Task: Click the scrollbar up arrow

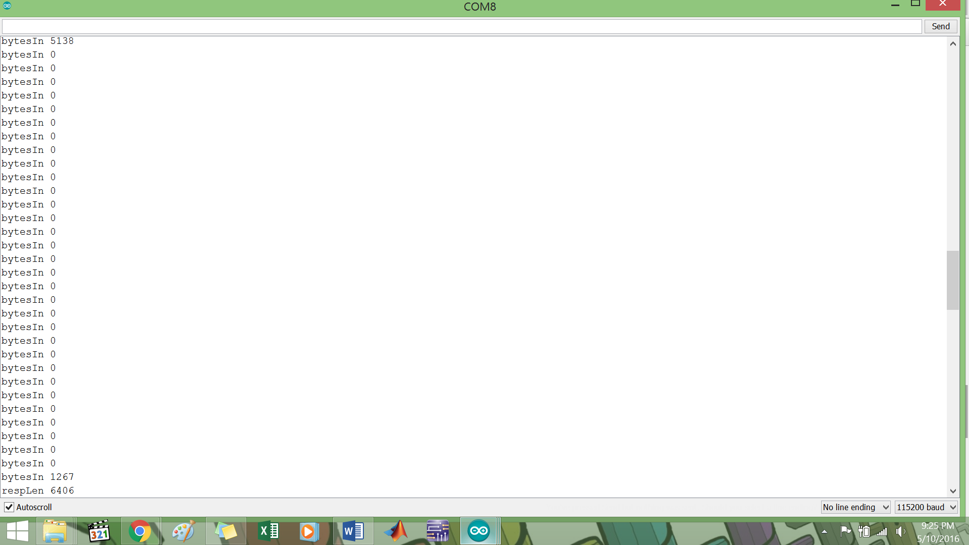Action: [953, 44]
